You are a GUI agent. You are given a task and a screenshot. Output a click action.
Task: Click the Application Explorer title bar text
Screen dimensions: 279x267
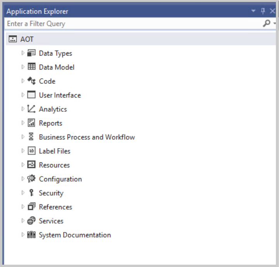37,11
